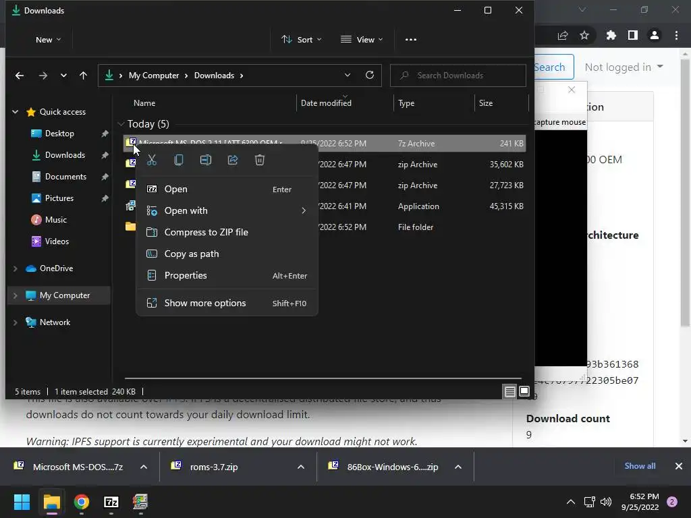Click the Rename icon in context menu

click(206, 160)
